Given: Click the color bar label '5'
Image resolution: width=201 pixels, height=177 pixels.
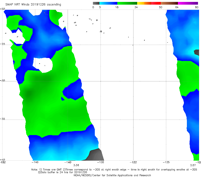Looking at the screenshot, I should click(x=100, y=7).
